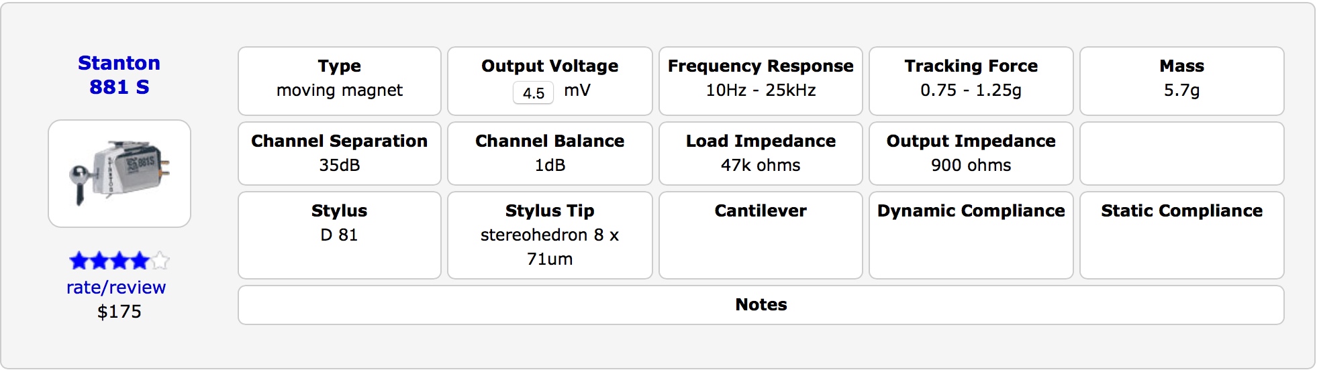The width and height of the screenshot is (1317, 370).
Task: Click the Mass 5.7g cell
Action: pyautogui.click(x=1181, y=80)
